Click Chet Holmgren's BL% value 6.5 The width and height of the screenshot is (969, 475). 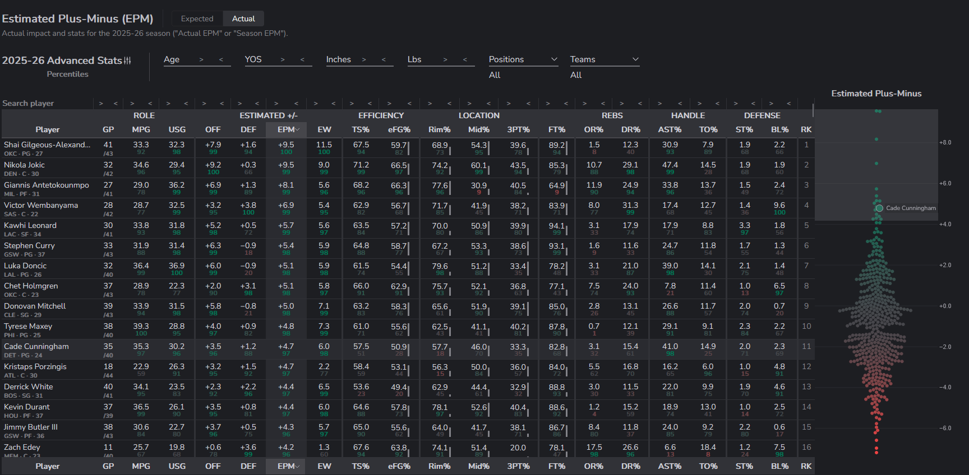click(x=779, y=286)
